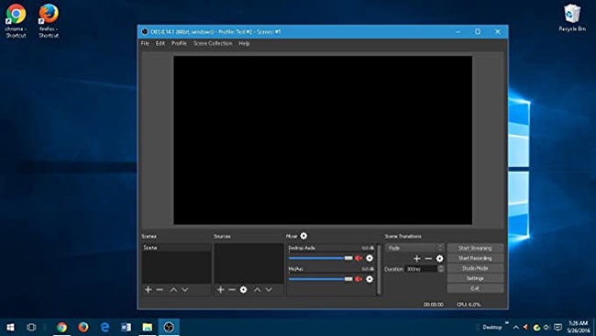Remove scene transition with minus icon

coord(428,258)
